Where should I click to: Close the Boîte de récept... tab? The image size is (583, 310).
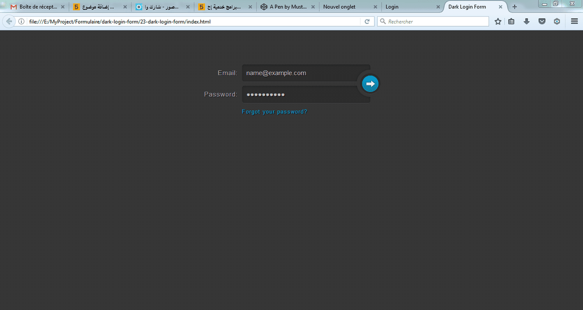[x=63, y=7]
